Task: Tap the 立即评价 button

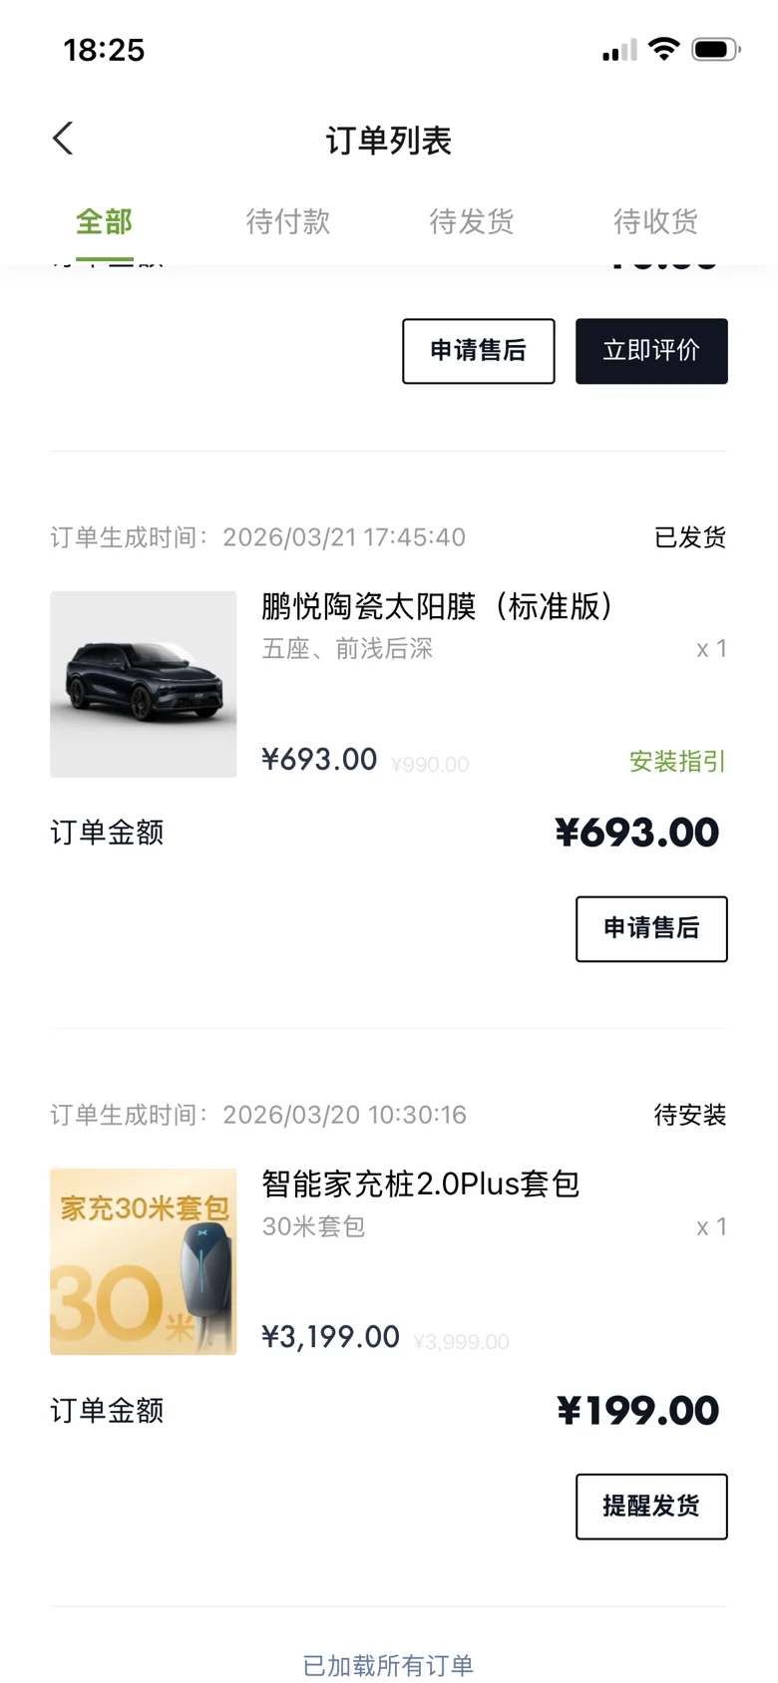Action: (651, 351)
